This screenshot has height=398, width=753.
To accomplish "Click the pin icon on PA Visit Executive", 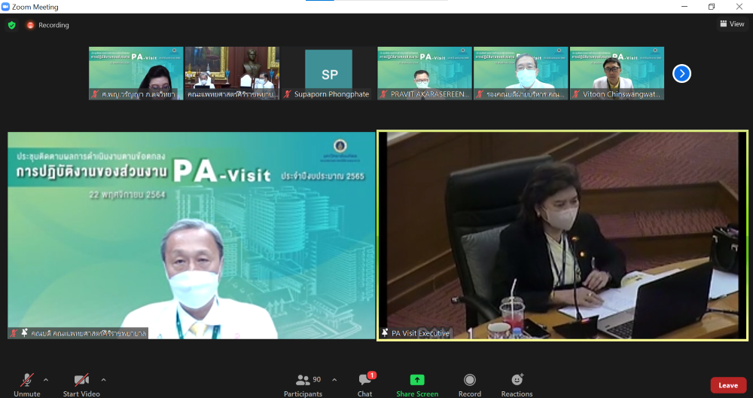I will pos(385,332).
